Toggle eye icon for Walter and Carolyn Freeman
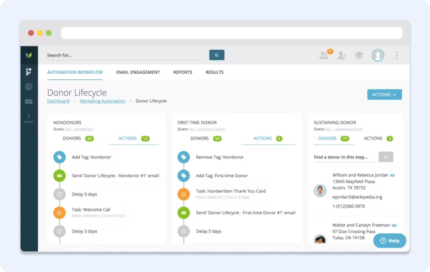430x272 pixels. click(x=395, y=225)
